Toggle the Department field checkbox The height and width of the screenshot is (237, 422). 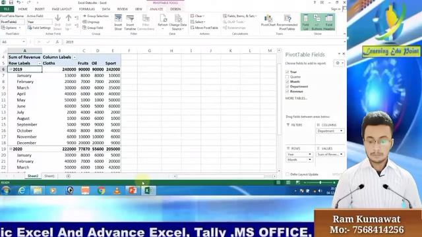(287, 86)
